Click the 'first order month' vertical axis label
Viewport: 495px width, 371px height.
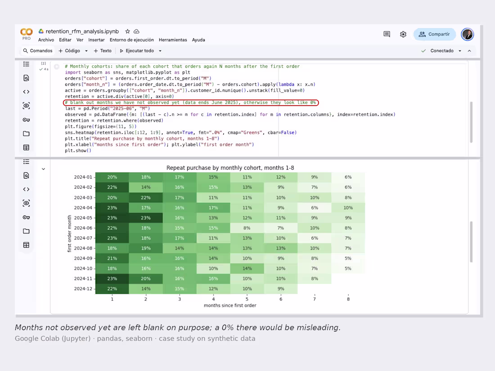[x=69, y=233]
